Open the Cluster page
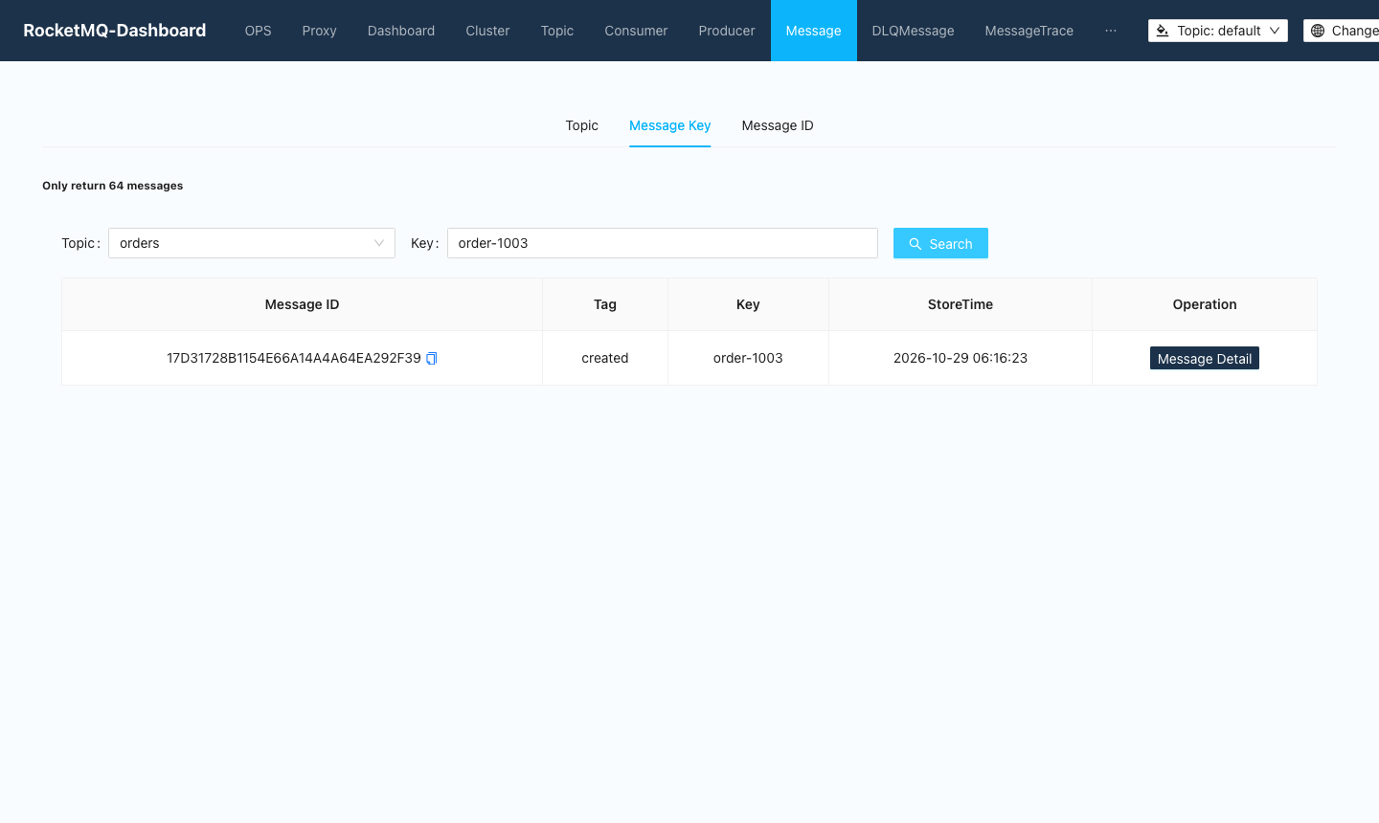Screen dimensions: 1379x823 click(487, 31)
